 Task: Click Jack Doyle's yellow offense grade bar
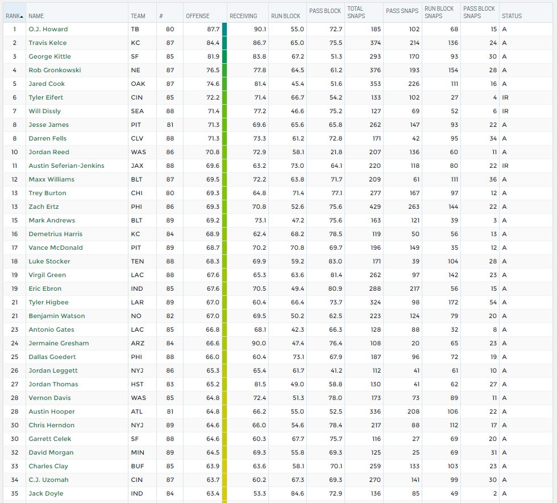click(225, 493)
